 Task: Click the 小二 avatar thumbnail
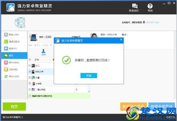coord(33,66)
